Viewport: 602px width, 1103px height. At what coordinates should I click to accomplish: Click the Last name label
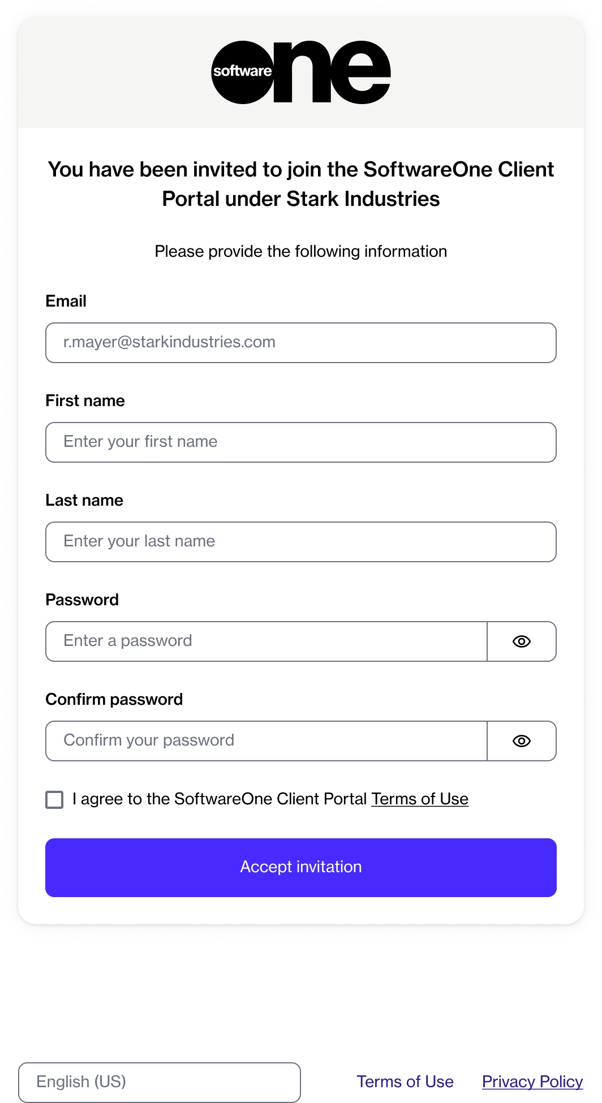click(x=84, y=500)
